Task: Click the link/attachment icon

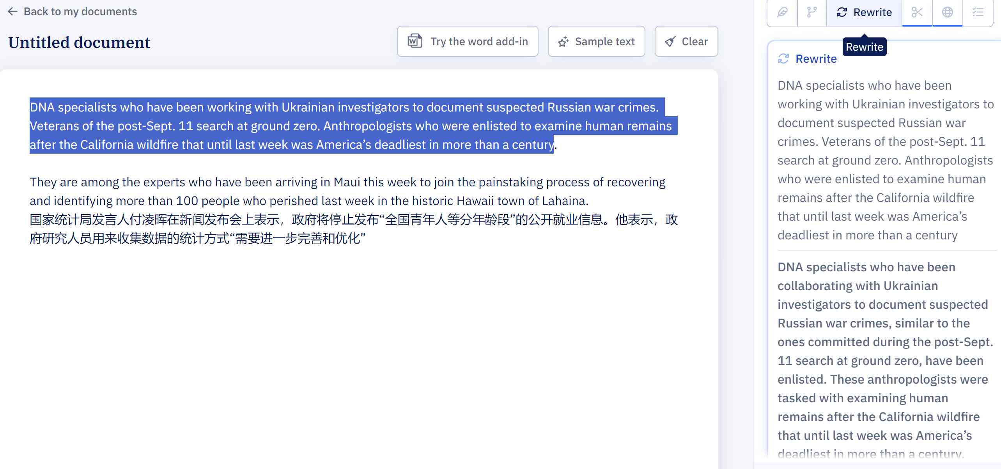Action: point(782,11)
